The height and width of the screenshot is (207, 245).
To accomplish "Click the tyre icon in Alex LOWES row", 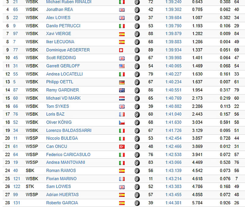I will (x=137, y=18).
